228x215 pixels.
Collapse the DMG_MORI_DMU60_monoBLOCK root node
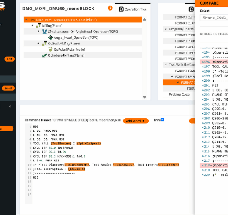click(x=26, y=19)
